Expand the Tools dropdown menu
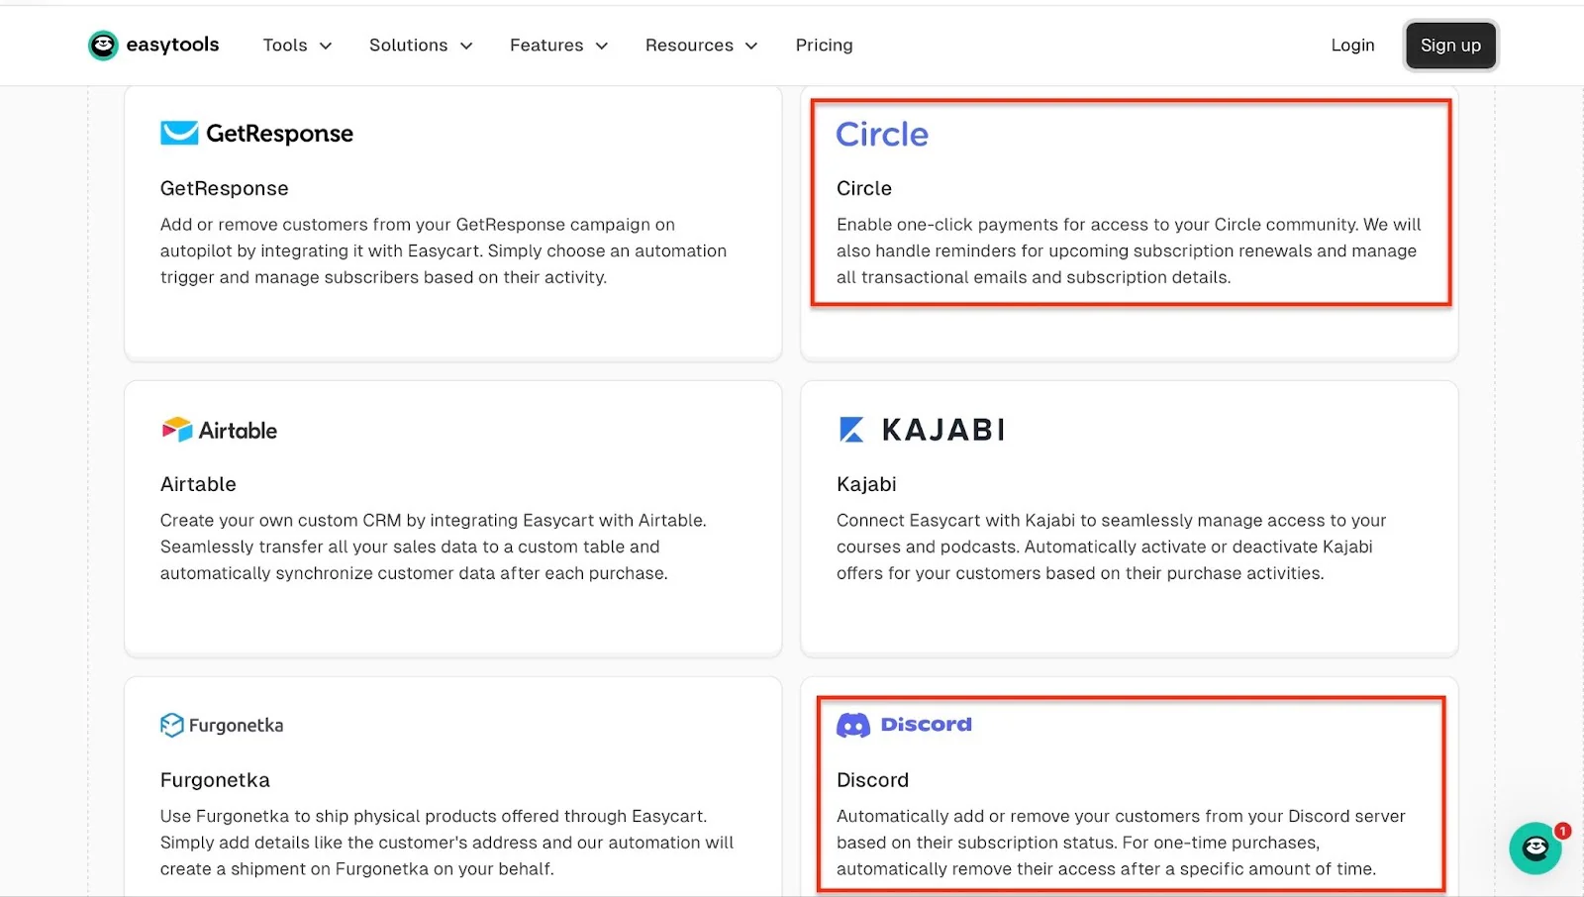The width and height of the screenshot is (1584, 897). (x=297, y=46)
